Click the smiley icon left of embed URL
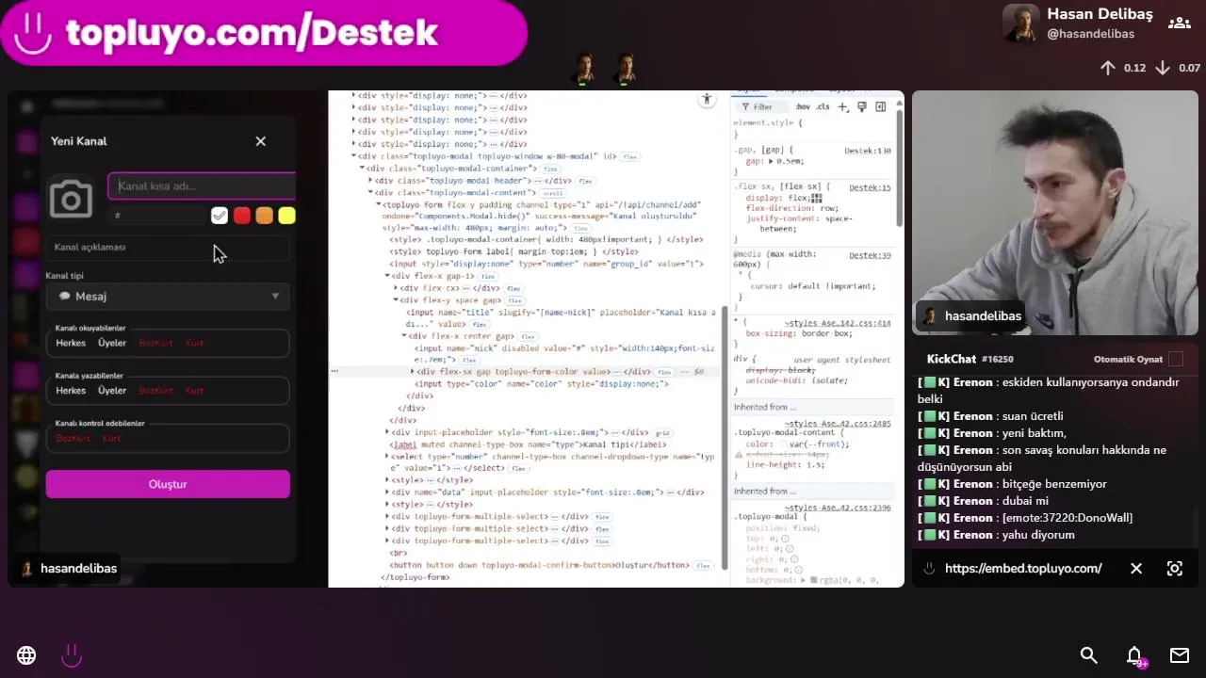1206x678 pixels. [929, 569]
